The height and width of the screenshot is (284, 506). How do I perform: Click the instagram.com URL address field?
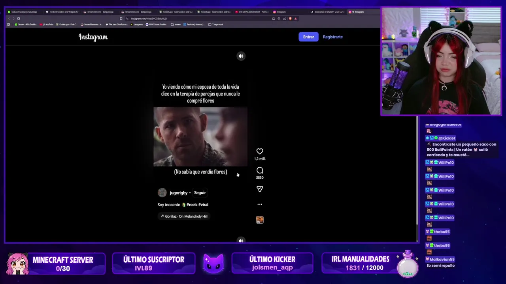click(x=198, y=19)
